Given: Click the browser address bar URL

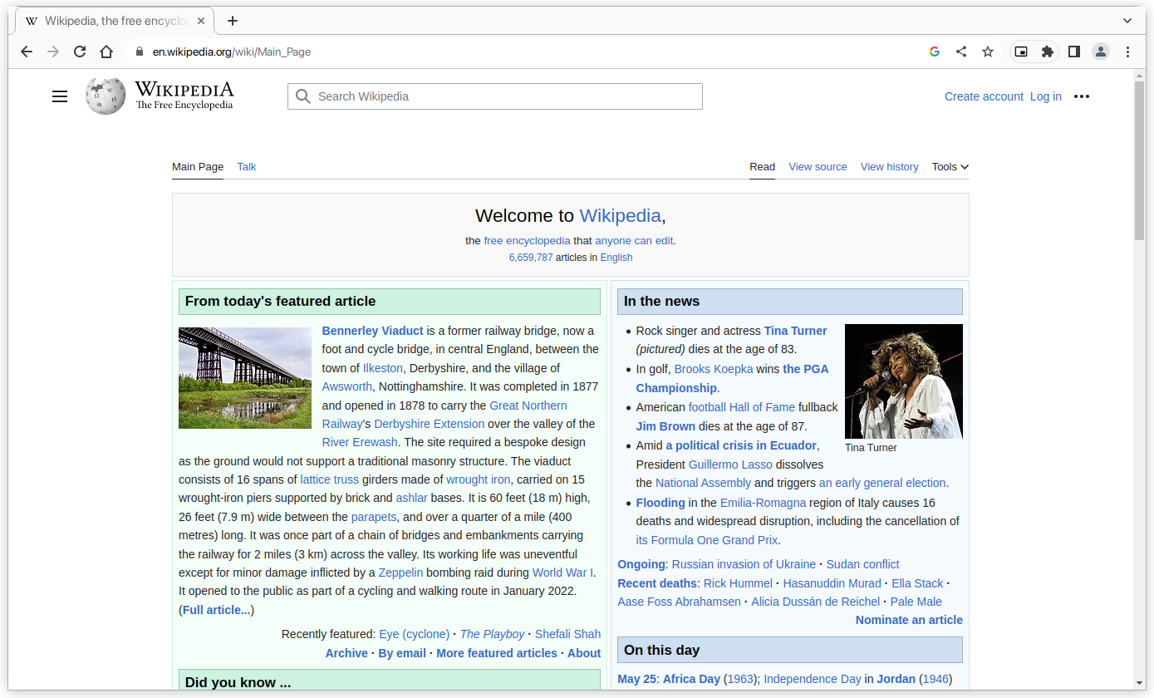Looking at the screenshot, I should click(232, 52).
